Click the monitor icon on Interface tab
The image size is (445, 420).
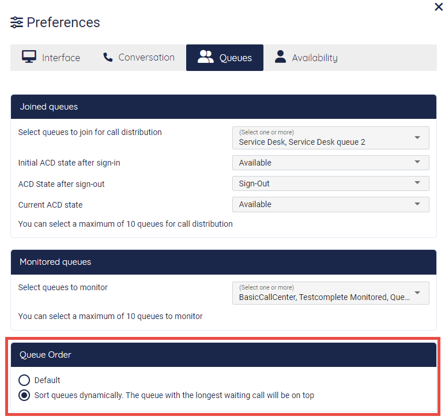click(x=29, y=57)
